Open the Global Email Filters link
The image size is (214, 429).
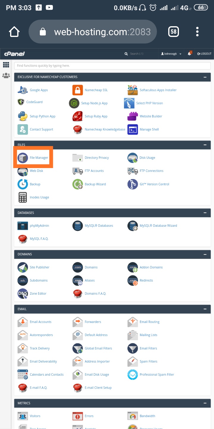pos(98,348)
